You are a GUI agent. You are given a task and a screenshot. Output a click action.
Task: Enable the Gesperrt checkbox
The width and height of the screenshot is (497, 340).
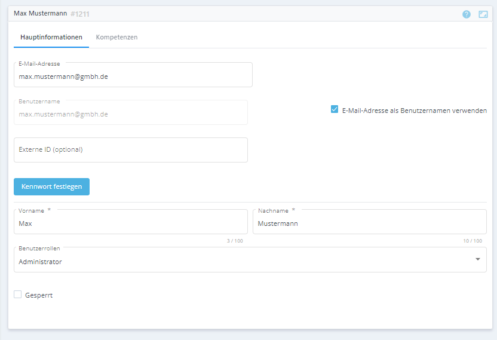[x=18, y=295]
